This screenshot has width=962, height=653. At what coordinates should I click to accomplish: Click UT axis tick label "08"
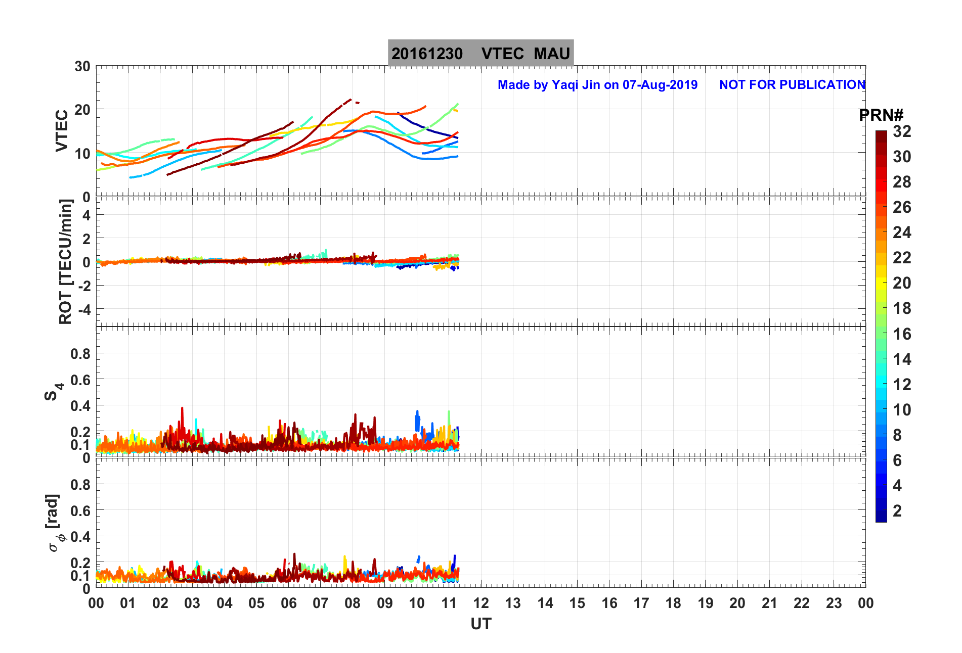pos(353,603)
